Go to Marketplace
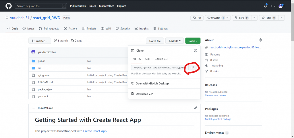 (x=107, y=6)
